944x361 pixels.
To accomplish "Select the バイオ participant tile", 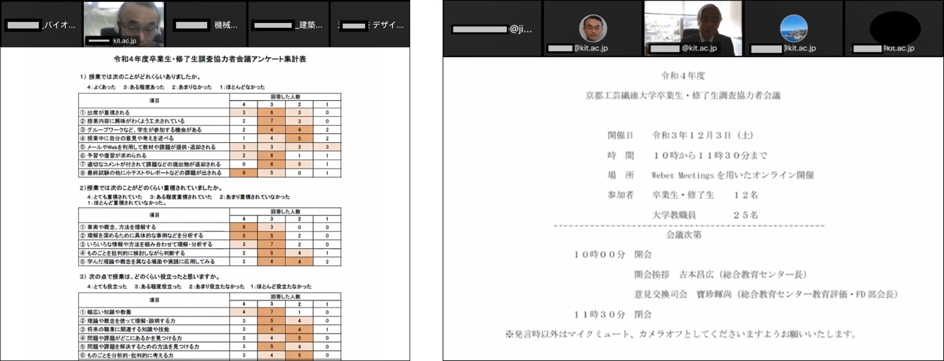I will [41, 24].
